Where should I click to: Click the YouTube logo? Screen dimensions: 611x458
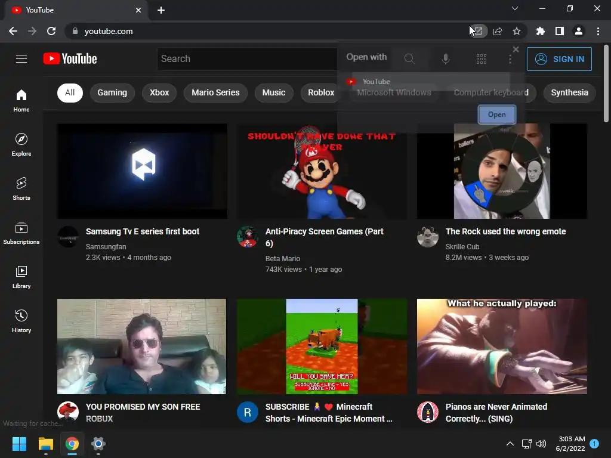pyautogui.click(x=70, y=58)
